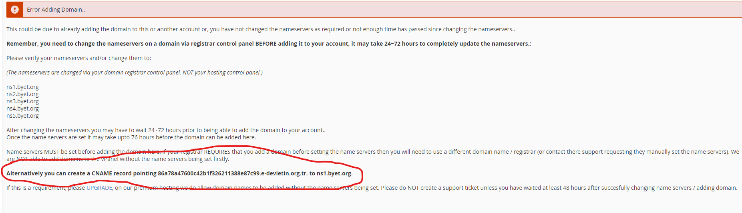
Task: Click the 'This could be due to' explanation
Action: [261, 29]
